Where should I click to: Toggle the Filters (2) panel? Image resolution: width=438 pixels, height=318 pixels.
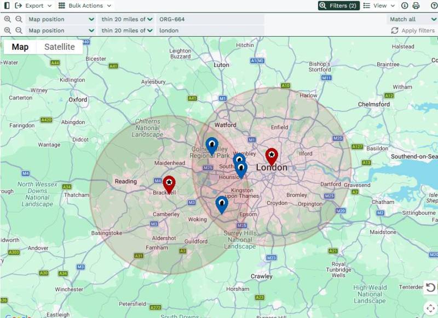(x=339, y=5)
